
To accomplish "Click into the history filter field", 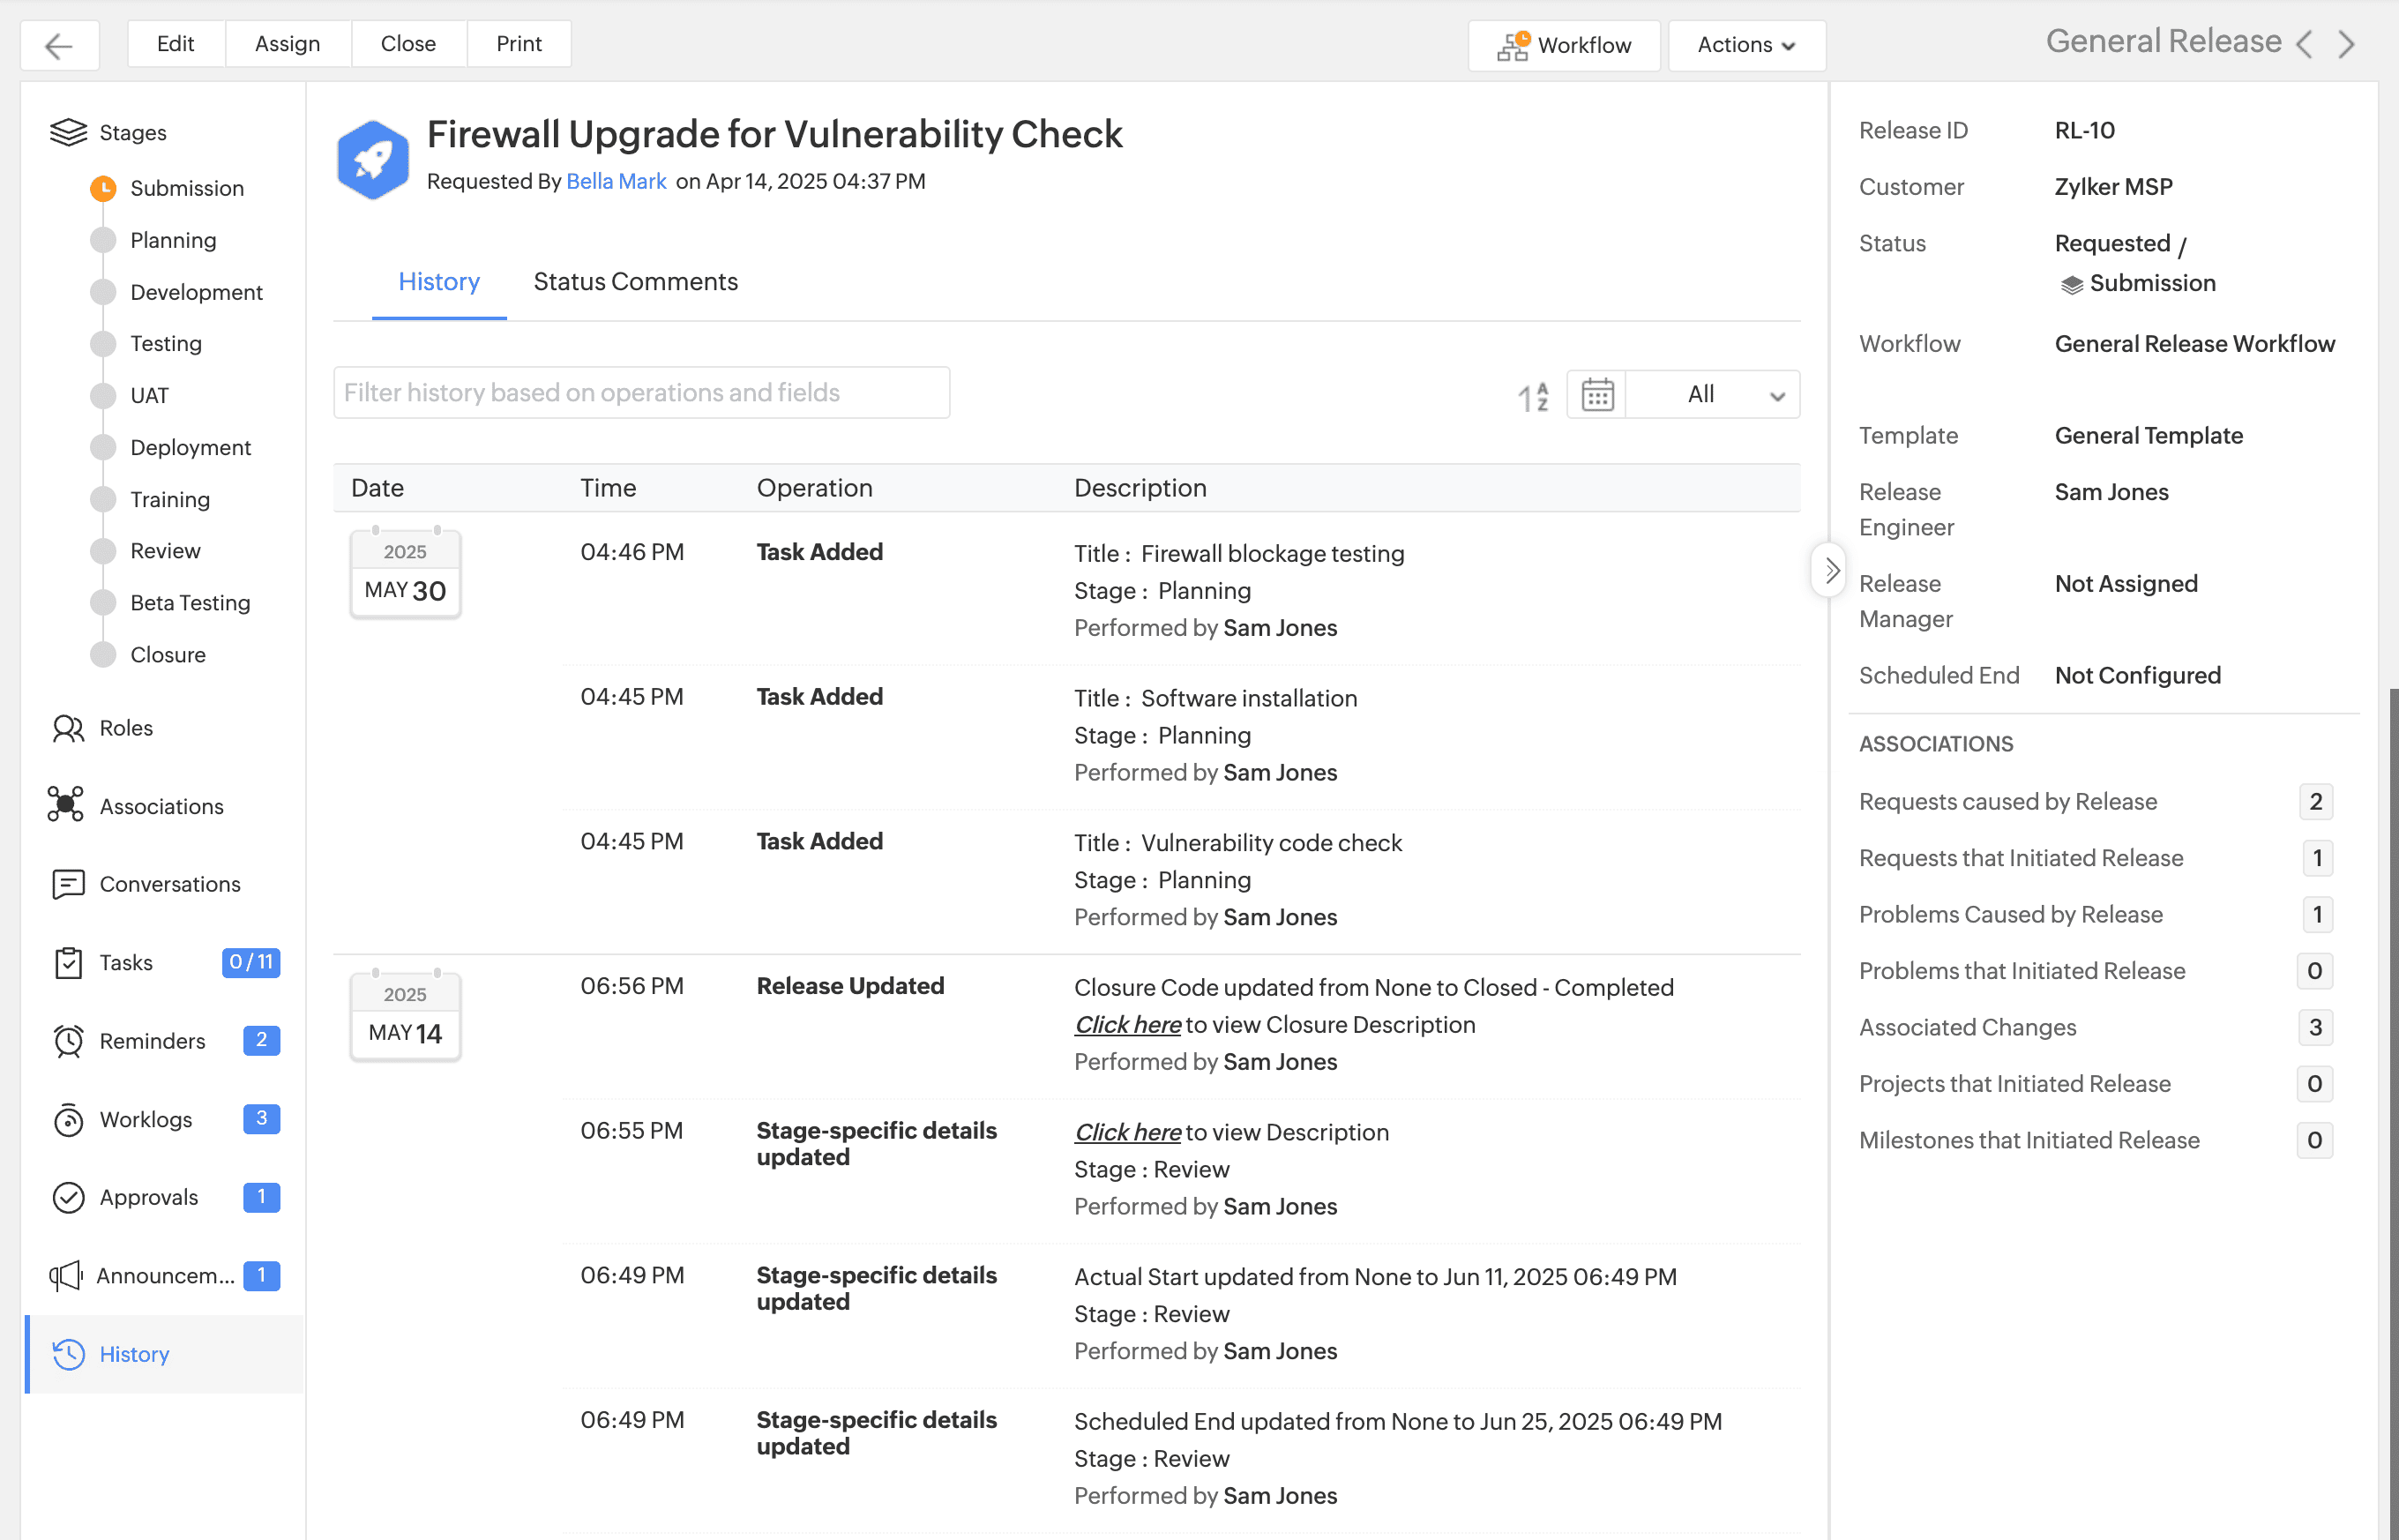I will [640, 392].
